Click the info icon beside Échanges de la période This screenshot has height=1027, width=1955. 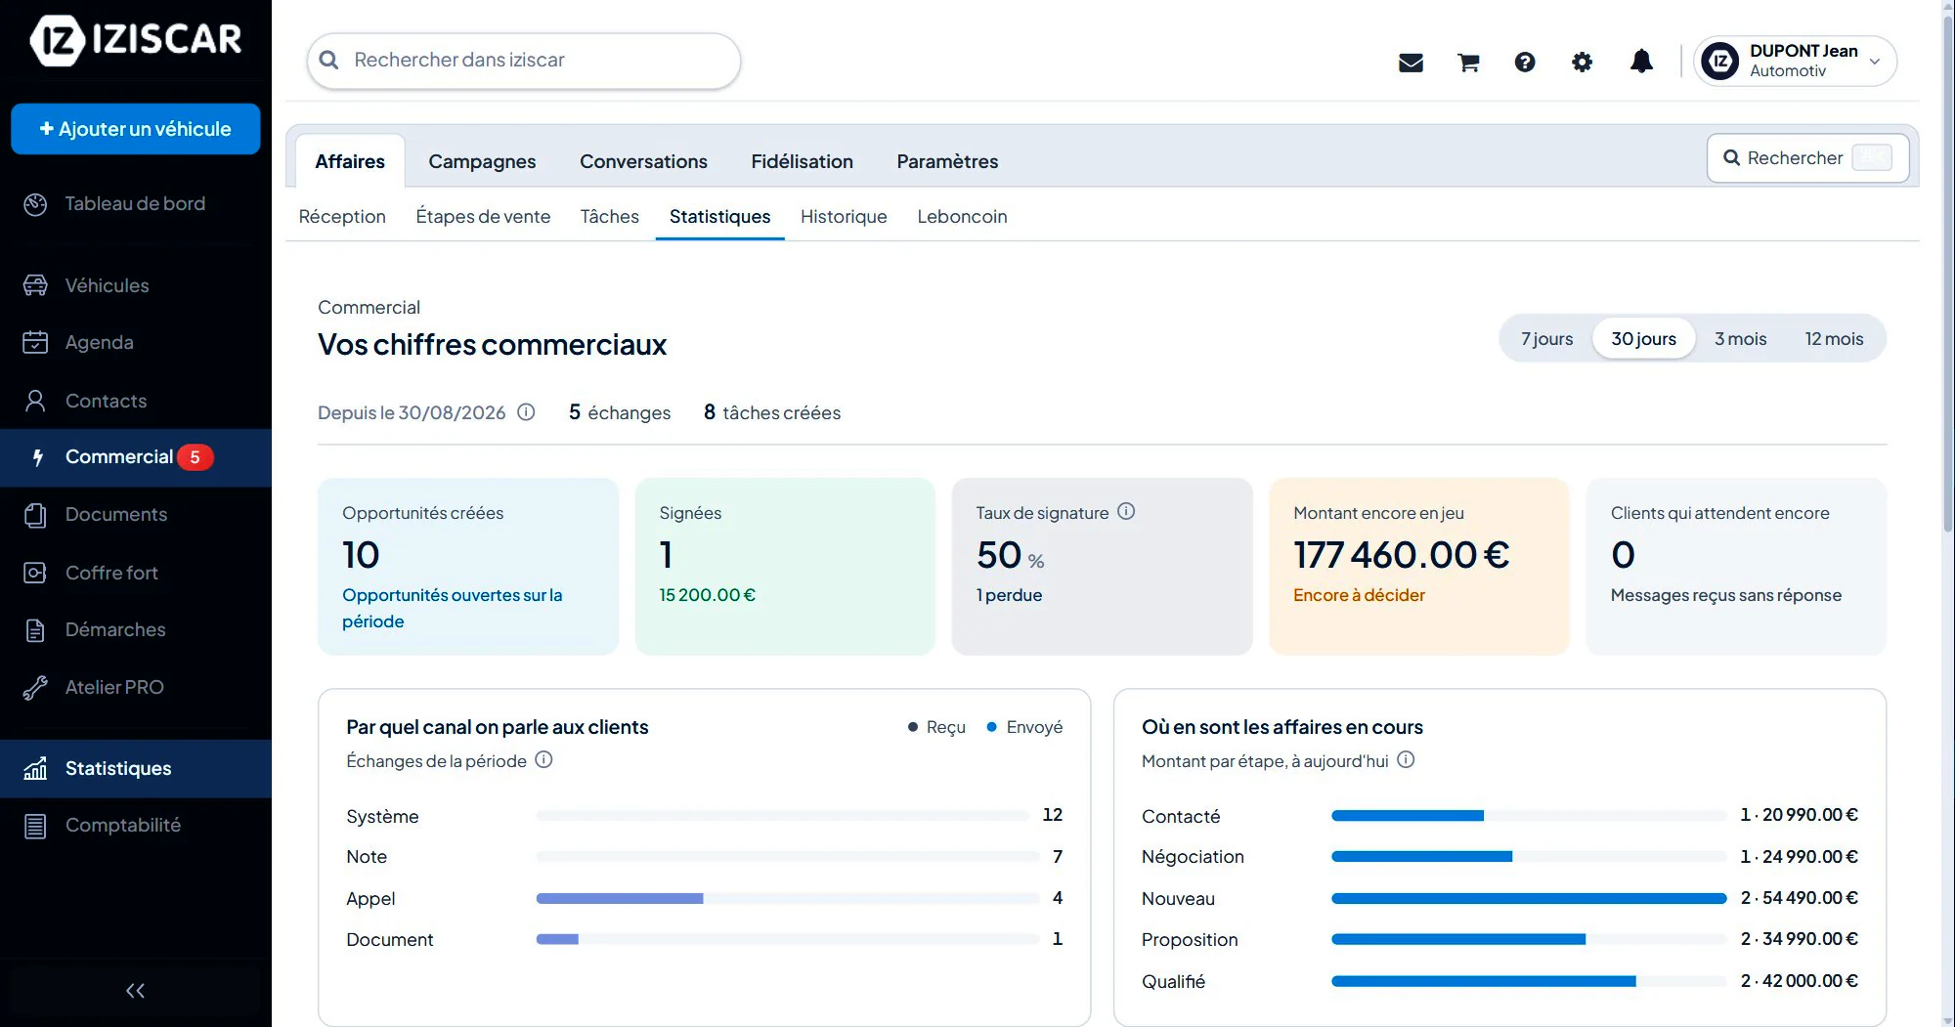[x=543, y=759]
